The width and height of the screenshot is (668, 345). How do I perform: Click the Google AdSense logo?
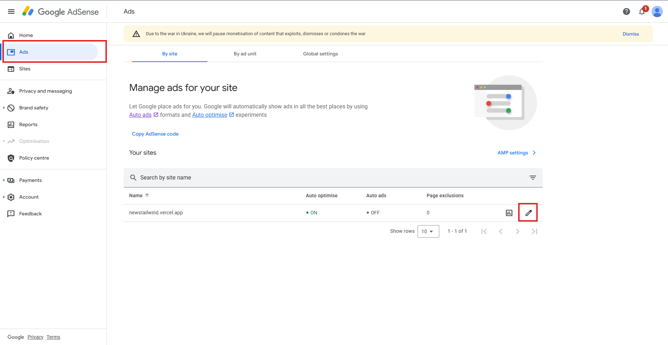(60, 11)
